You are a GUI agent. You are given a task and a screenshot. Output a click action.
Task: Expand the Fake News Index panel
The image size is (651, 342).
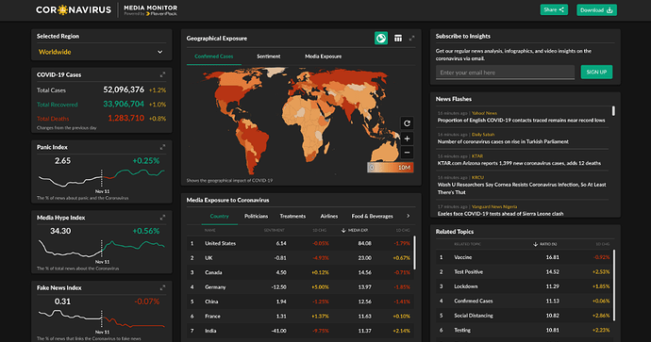162,287
